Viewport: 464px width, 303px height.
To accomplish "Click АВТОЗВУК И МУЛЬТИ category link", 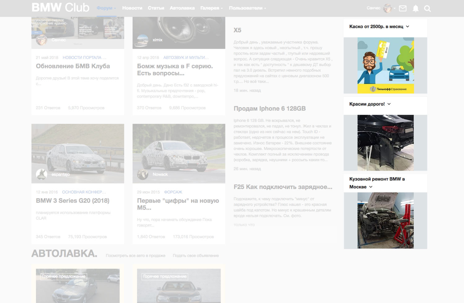I will [x=186, y=58].
